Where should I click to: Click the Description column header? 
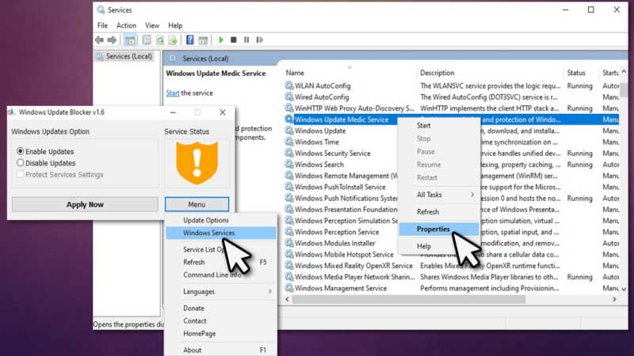[437, 73]
